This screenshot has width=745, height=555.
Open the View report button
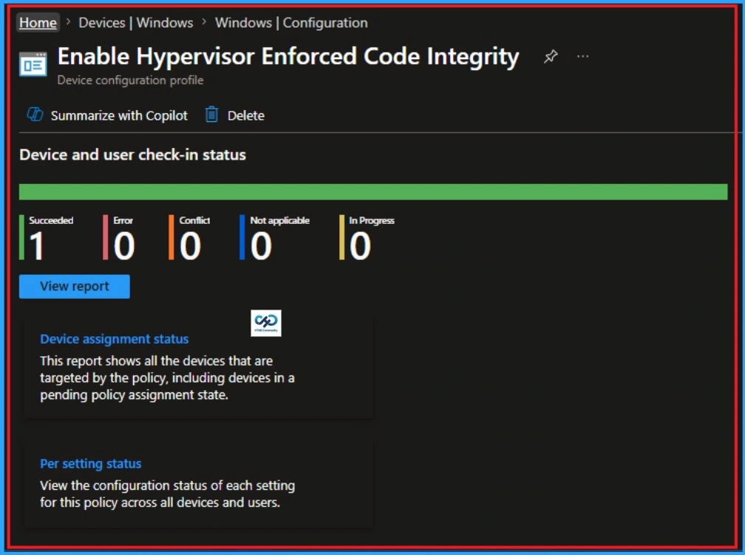coord(75,287)
